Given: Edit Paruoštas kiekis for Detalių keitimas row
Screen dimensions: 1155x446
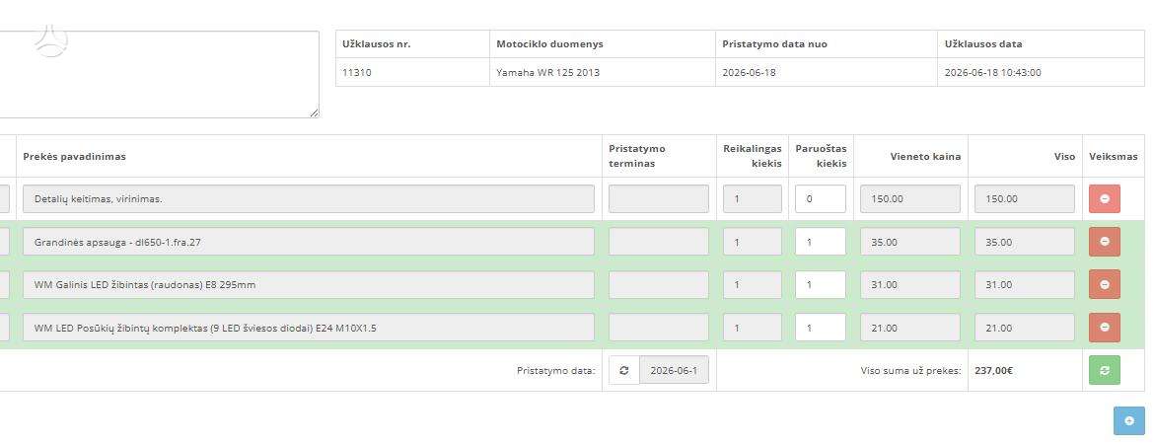Looking at the screenshot, I should pos(821,199).
